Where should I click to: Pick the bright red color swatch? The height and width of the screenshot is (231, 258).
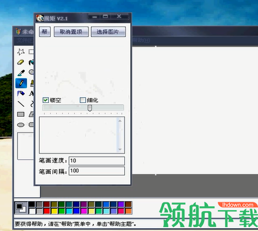[x=47, y=211]
